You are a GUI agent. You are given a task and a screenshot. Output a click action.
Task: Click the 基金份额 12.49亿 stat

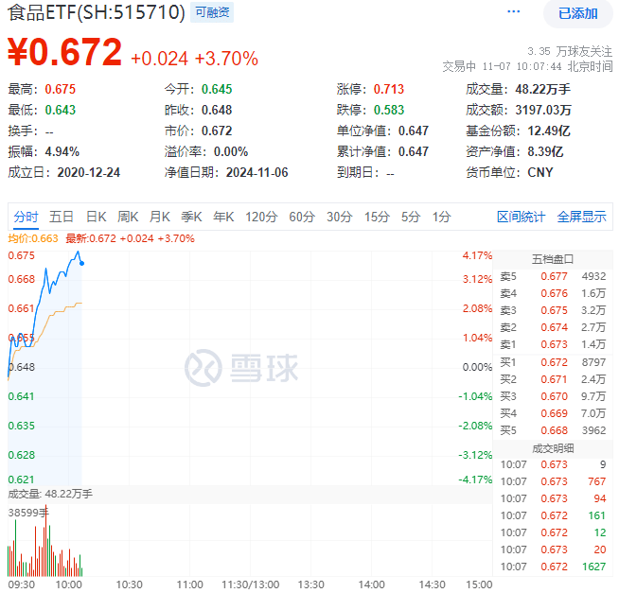click(x=518, y=131)
